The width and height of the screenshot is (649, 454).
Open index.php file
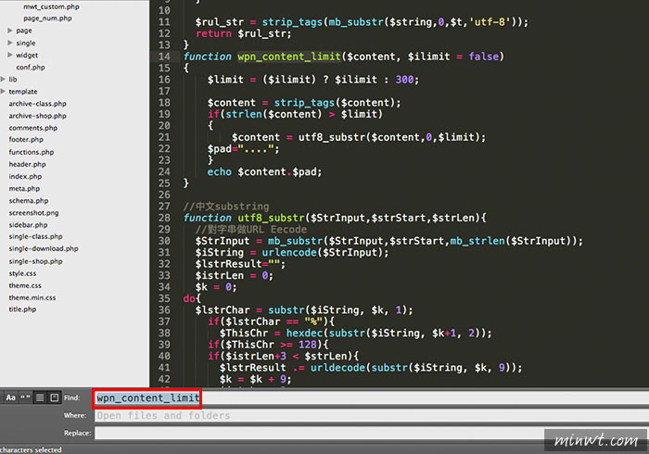[x=25, y=177]
